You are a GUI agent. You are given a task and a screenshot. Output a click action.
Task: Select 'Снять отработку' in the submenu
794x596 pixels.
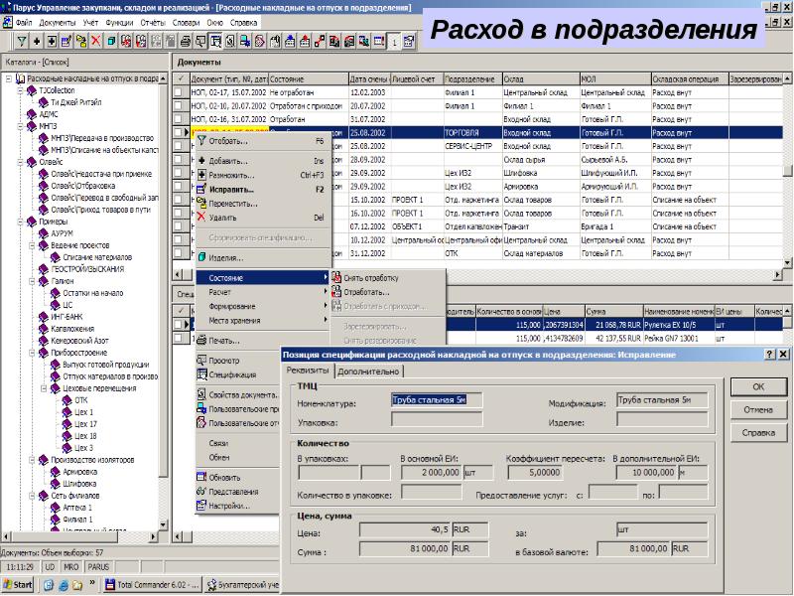[371, 278]
